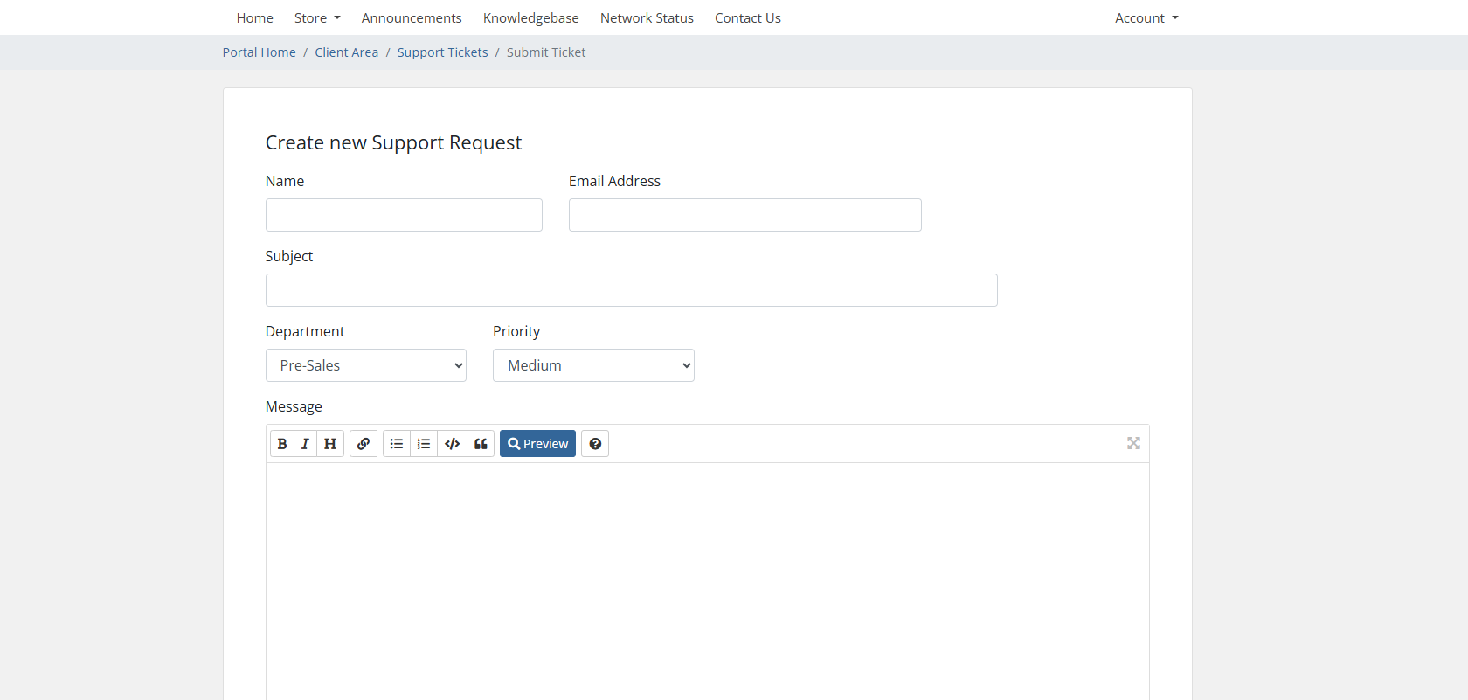Focus the Subject text field
1468x700 pixels.
(x=631, y=290)
